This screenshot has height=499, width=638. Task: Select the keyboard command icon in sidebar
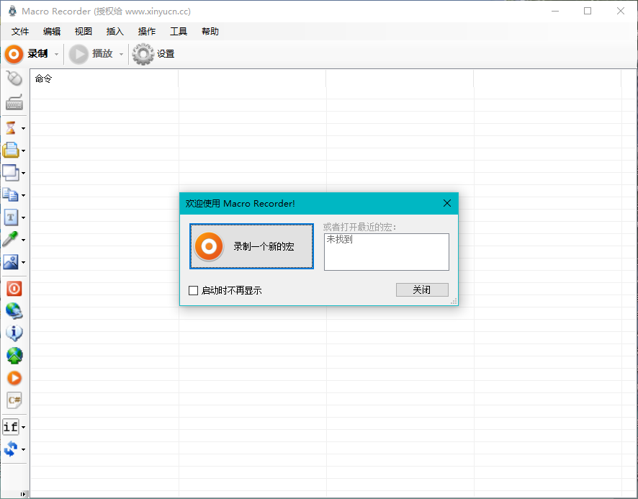(14, 102)
